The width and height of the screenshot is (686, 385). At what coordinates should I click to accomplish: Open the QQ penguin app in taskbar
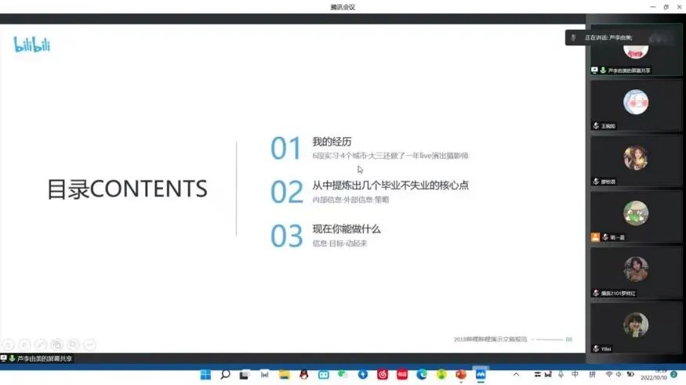[x=303, y=375]
